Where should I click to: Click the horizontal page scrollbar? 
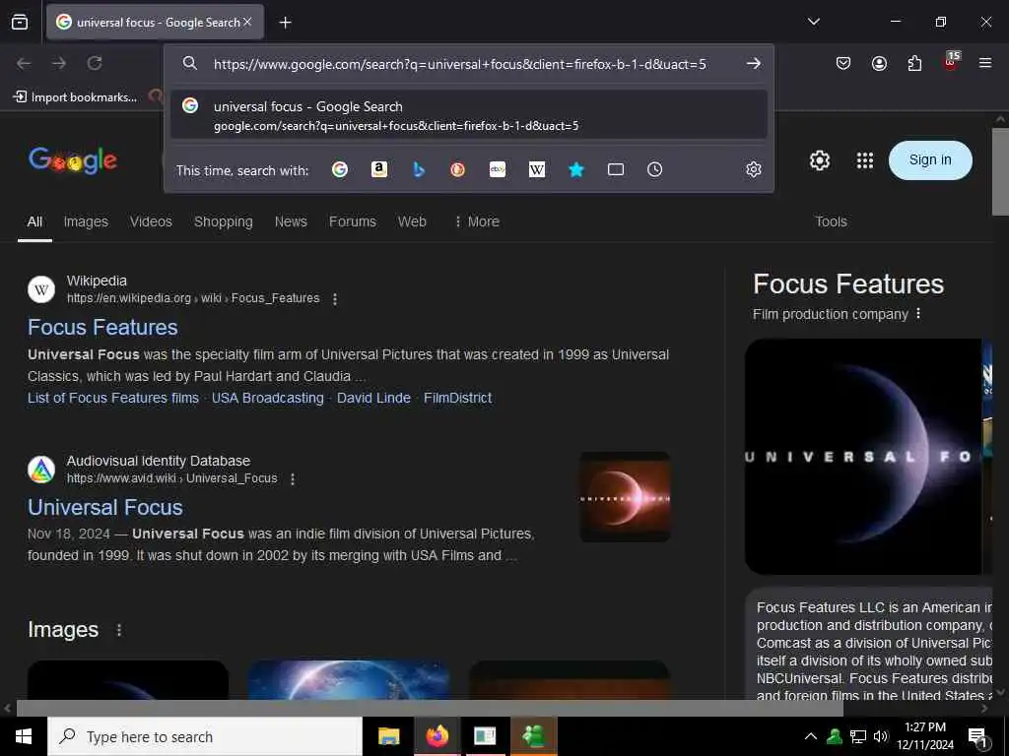tap(430, 709)
